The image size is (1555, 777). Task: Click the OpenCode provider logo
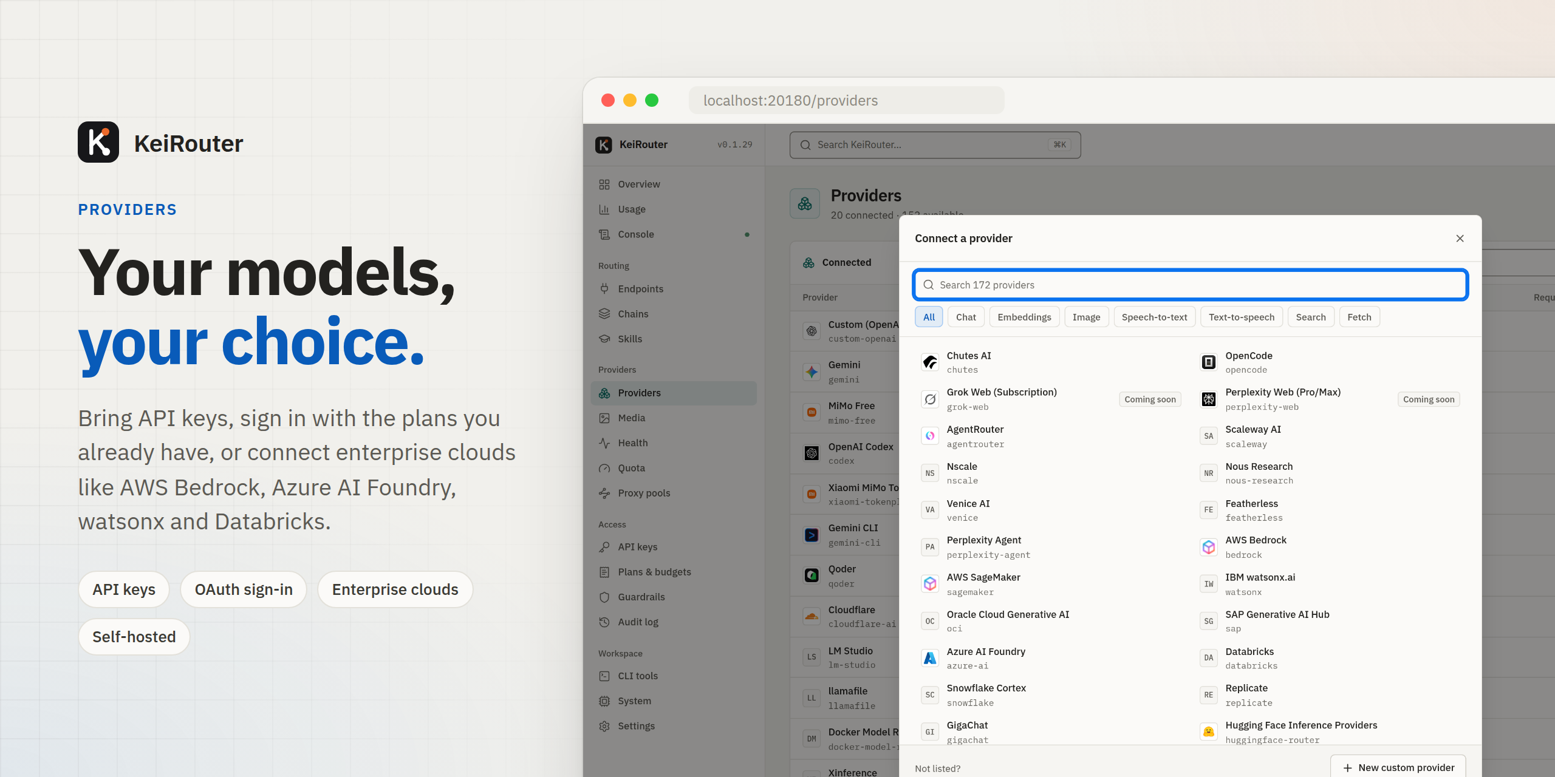[1209, 362]
